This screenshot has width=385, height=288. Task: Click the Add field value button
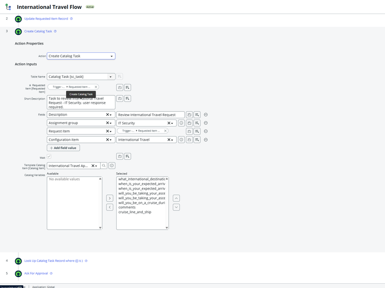pyautogui.click(x=63, y=148)
